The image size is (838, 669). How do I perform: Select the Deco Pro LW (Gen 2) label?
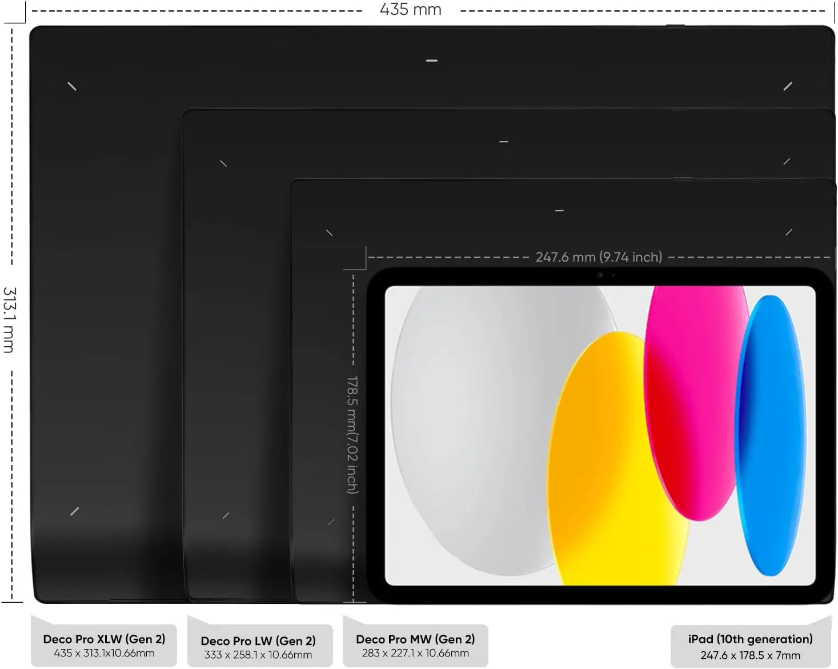[258, 641]
